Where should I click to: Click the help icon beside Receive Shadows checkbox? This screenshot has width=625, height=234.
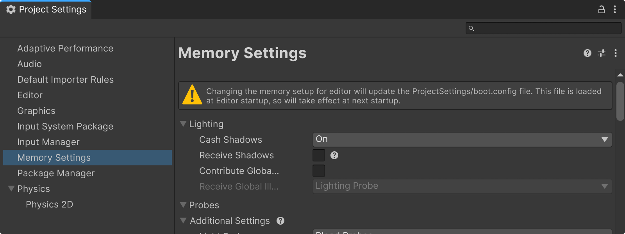click(x=334, y=155)
